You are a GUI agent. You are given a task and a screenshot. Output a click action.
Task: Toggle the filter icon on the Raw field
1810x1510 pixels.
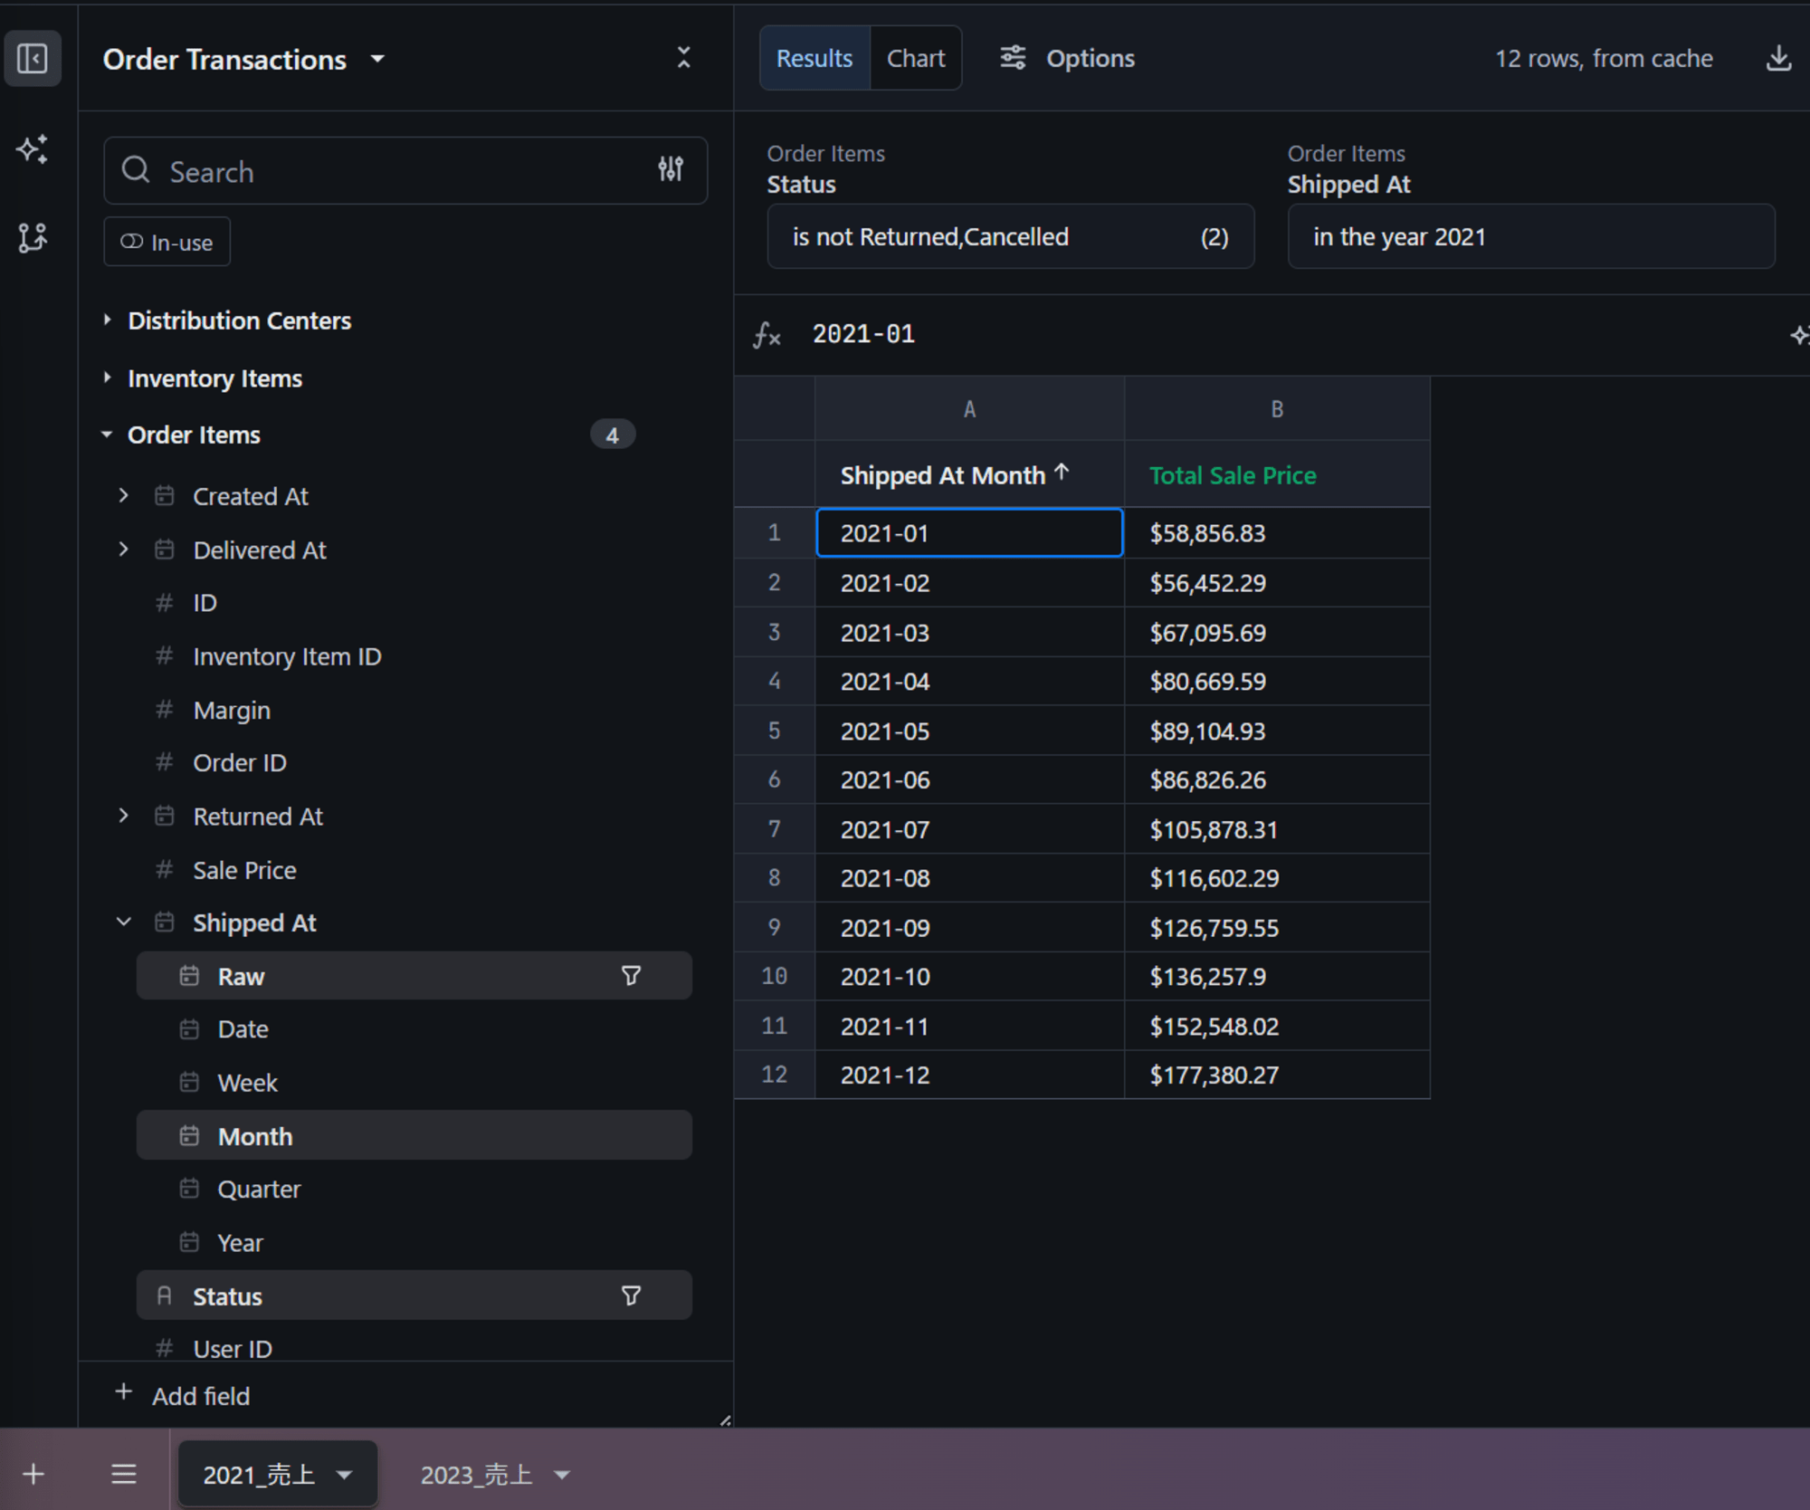tap(631, 976)
